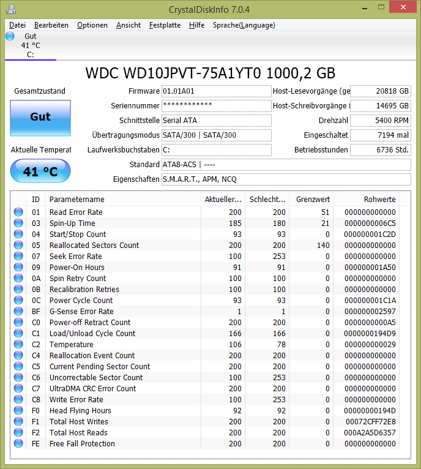Click the Standard field ATA8-ACS
The height and width of the screenshot is (469, 421).
click(286, 165)
